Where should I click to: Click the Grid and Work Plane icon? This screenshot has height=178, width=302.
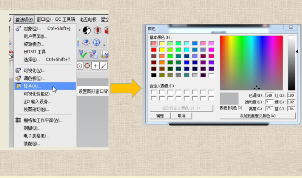(18, 120)
